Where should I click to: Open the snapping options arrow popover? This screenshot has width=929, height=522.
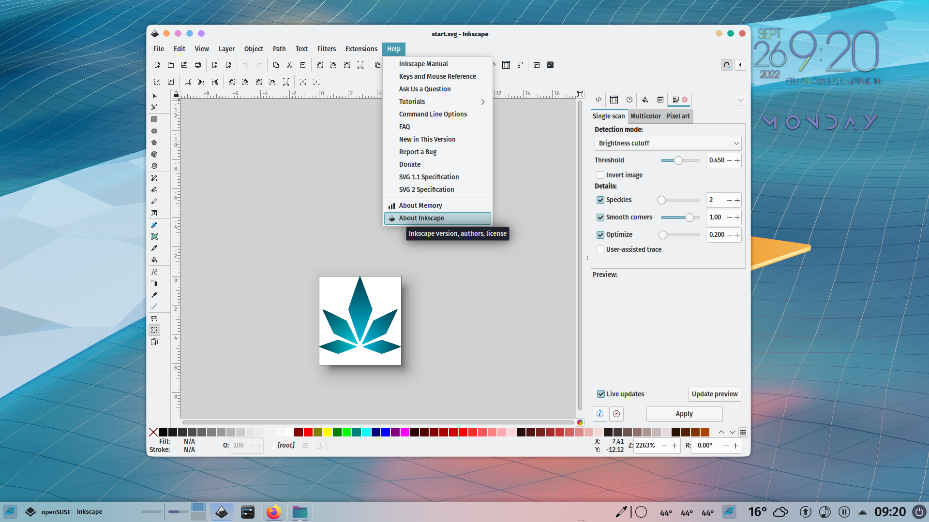click(740, 65)
